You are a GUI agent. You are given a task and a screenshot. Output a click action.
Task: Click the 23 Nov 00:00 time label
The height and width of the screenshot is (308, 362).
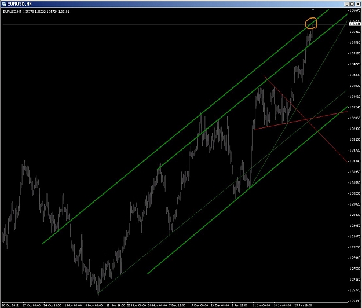[x=137, y=305]
